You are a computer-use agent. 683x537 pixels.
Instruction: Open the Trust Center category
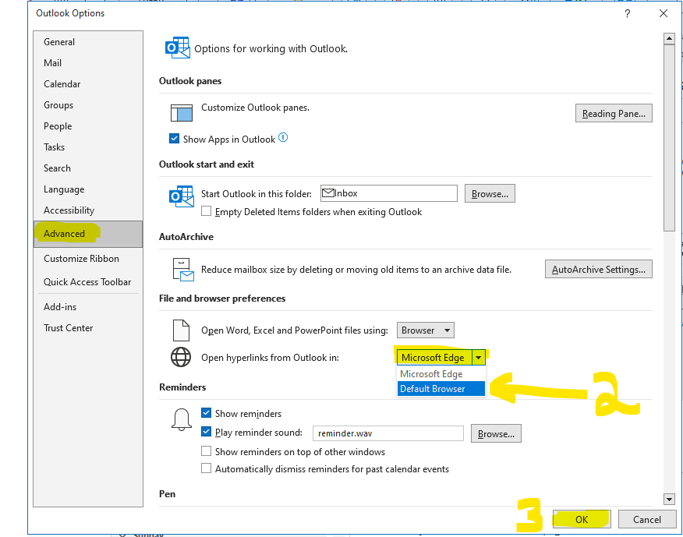(x=69, y=328)
